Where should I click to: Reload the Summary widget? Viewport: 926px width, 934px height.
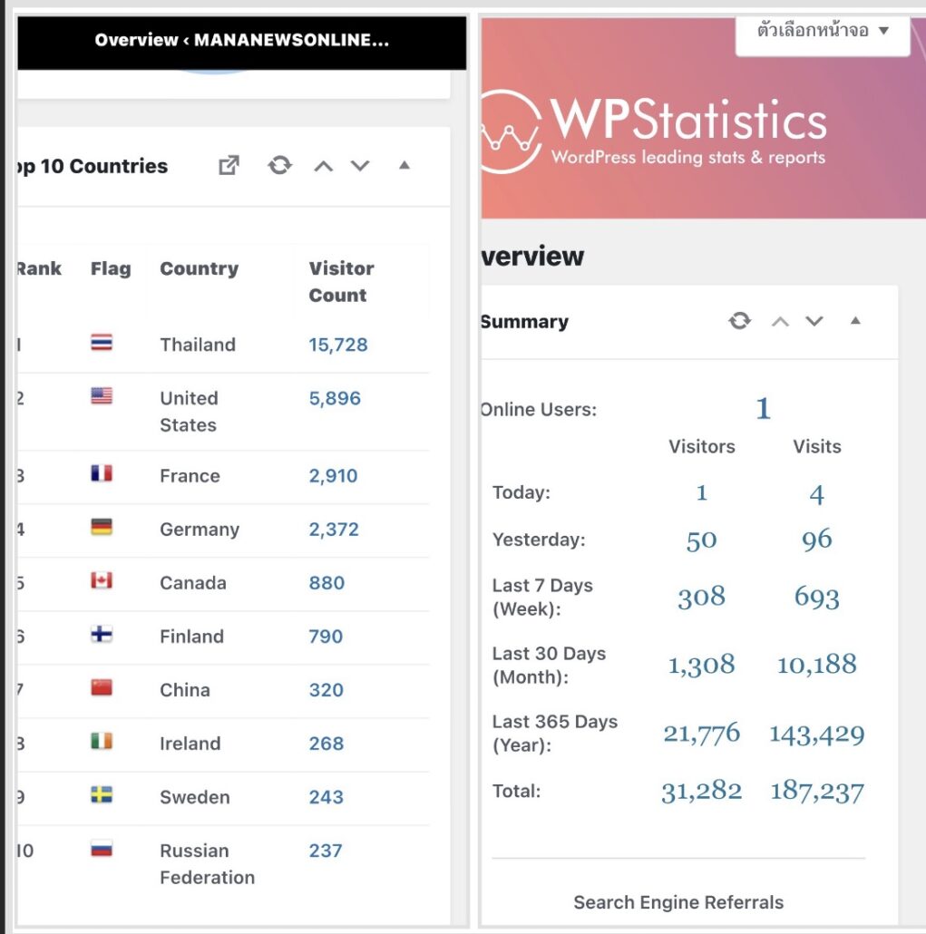(x=740, y=321)
